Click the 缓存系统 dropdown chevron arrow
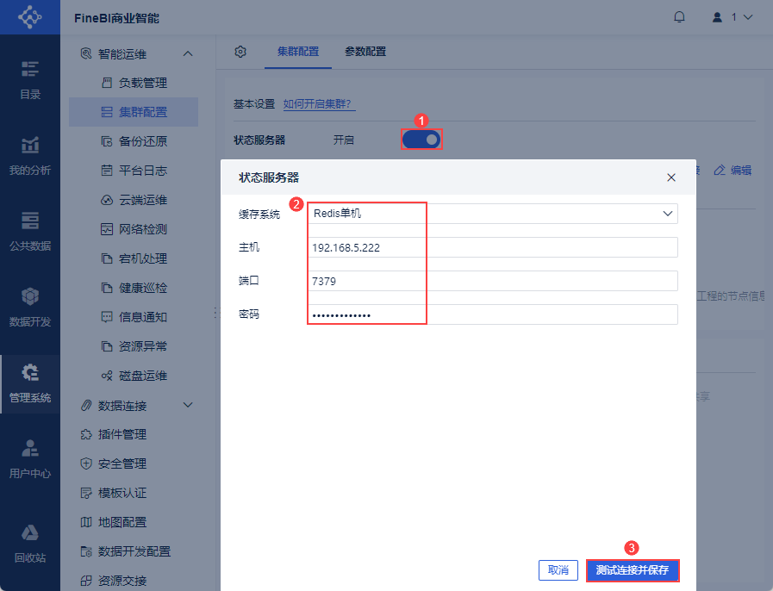 pos(668,214)
